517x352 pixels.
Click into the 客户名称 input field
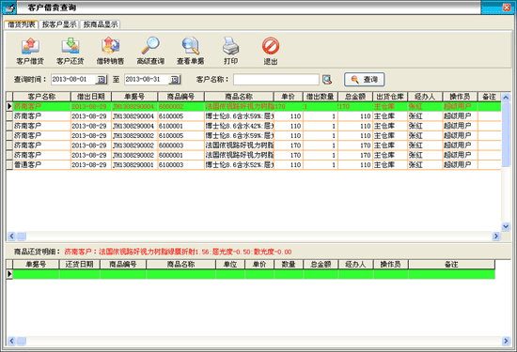(276, 80)
